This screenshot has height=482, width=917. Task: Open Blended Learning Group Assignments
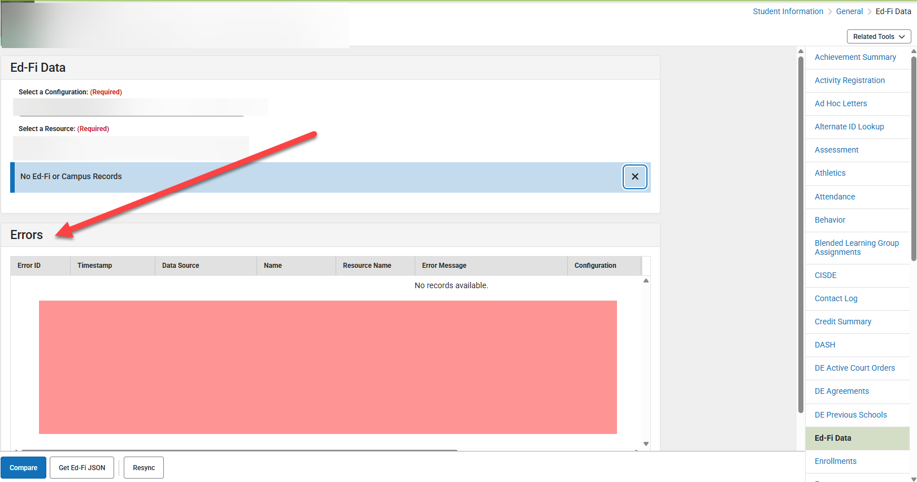[857, 247]
